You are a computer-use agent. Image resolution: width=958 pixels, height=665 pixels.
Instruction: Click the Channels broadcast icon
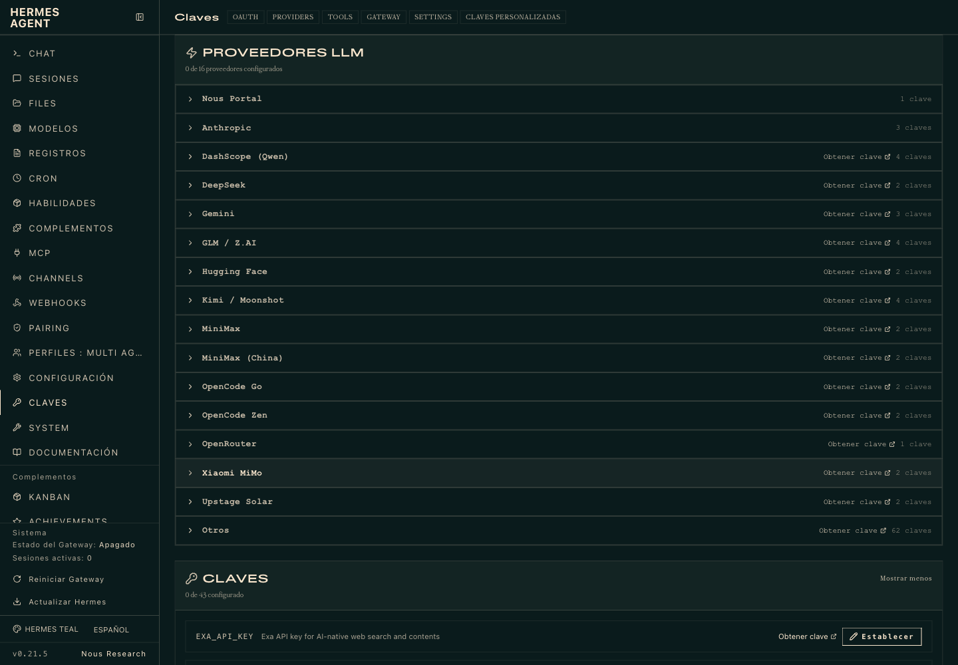(17, 278)
